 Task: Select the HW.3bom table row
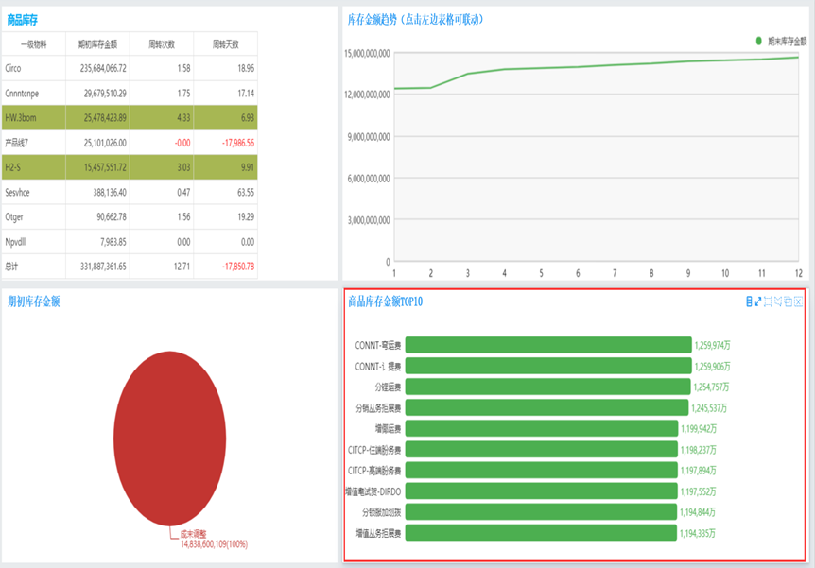coord(130,117)
